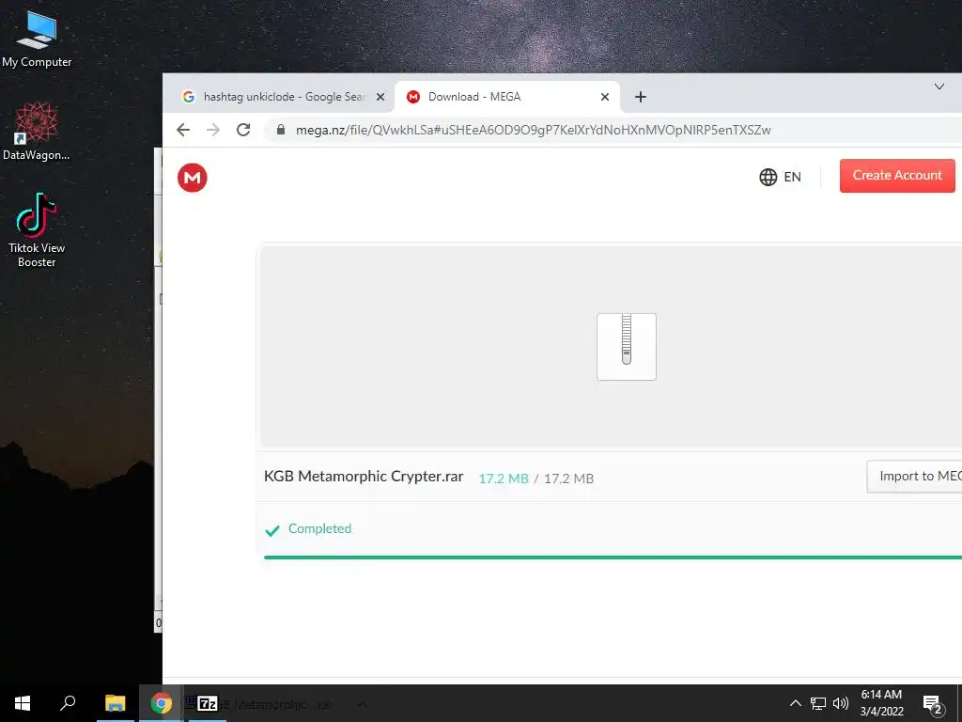Screen dimensions: 962x722
Task: Go back with the browser back arrow
Action: (x=183, y=130)
